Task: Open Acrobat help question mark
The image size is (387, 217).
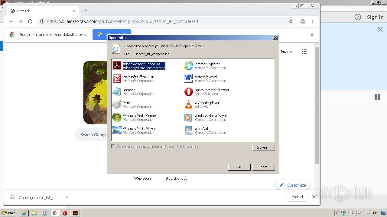Action: [x=358, y=17]
